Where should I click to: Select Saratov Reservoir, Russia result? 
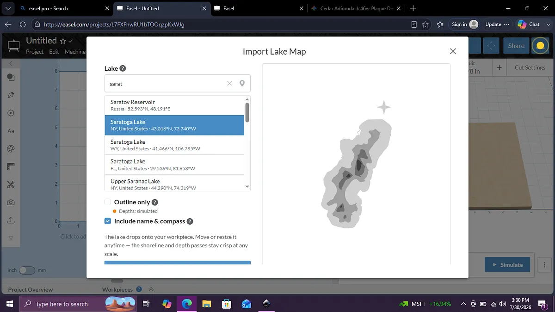(x=174, y=105)
